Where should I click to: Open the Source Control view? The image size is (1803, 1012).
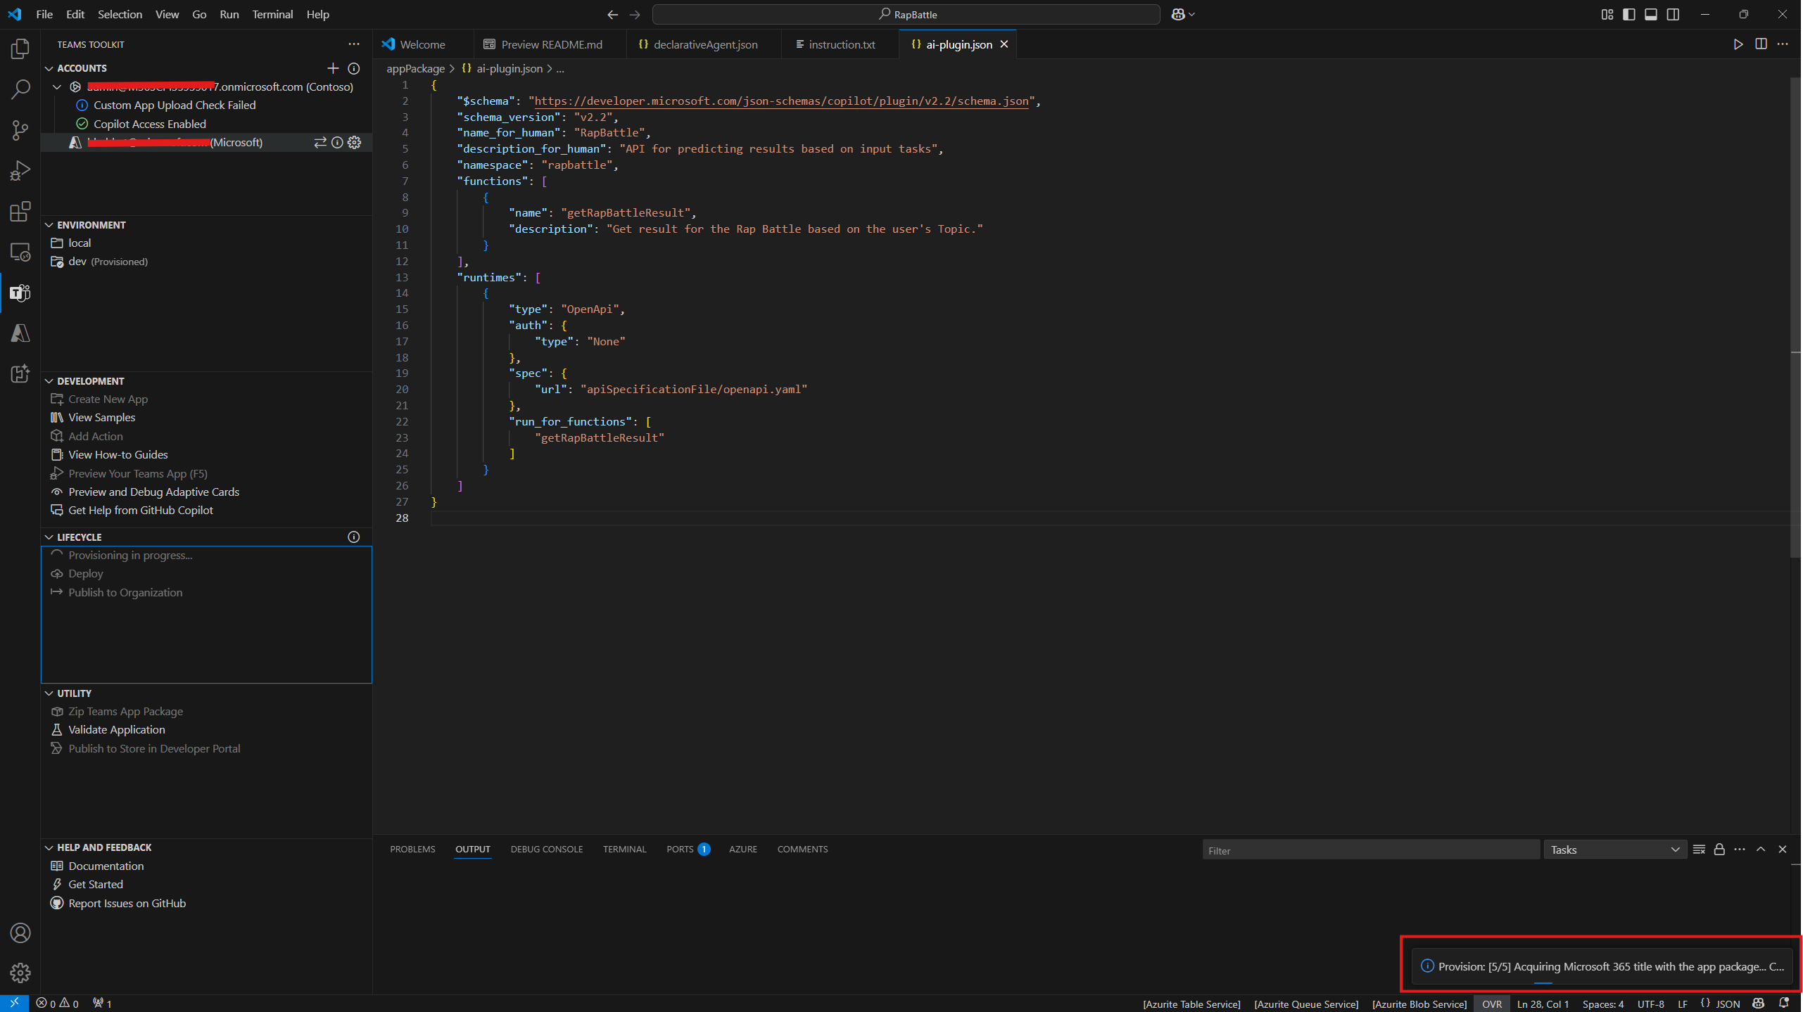click(20, 130)
